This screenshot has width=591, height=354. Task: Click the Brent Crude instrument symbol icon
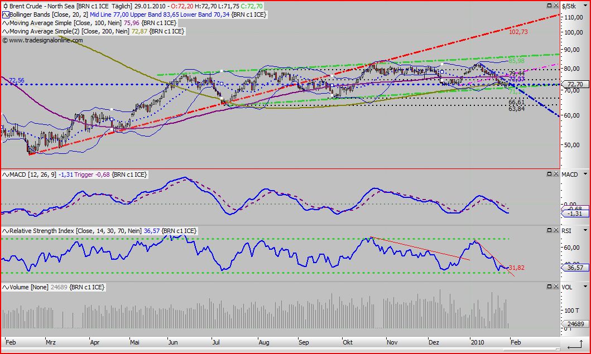pos(6,6)
